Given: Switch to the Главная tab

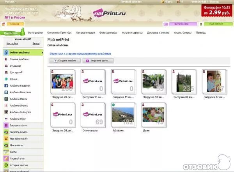Looking at the screenshot, I should pyautogui.click(x=15, y=24).
